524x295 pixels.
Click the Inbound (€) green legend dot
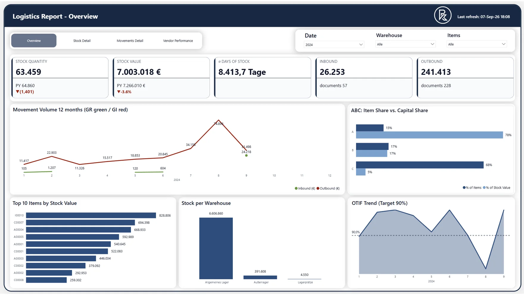(296, 188)
